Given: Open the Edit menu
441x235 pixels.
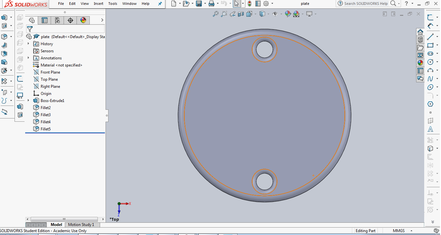Looking at the screenshot, I should [72, 4].
